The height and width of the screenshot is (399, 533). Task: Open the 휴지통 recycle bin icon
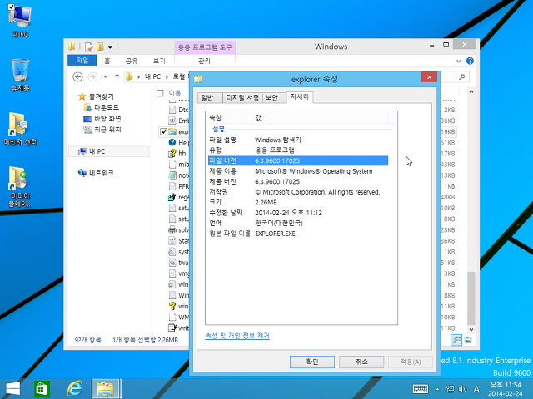[x=20, y=75]
